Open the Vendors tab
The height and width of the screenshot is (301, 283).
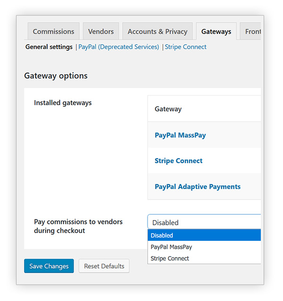tap(101, 32)
